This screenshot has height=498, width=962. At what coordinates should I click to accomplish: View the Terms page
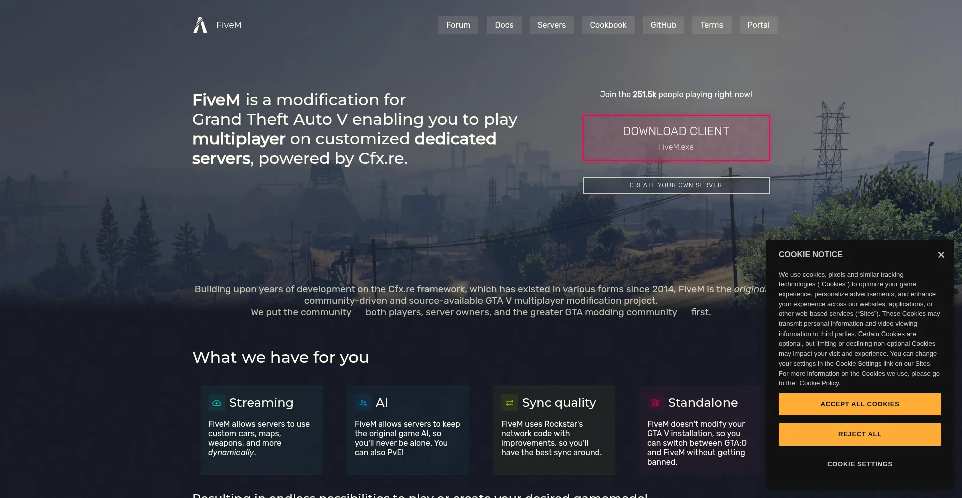click(711, 25)
